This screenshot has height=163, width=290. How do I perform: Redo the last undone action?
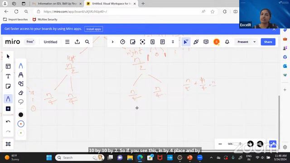click(8, 131)
